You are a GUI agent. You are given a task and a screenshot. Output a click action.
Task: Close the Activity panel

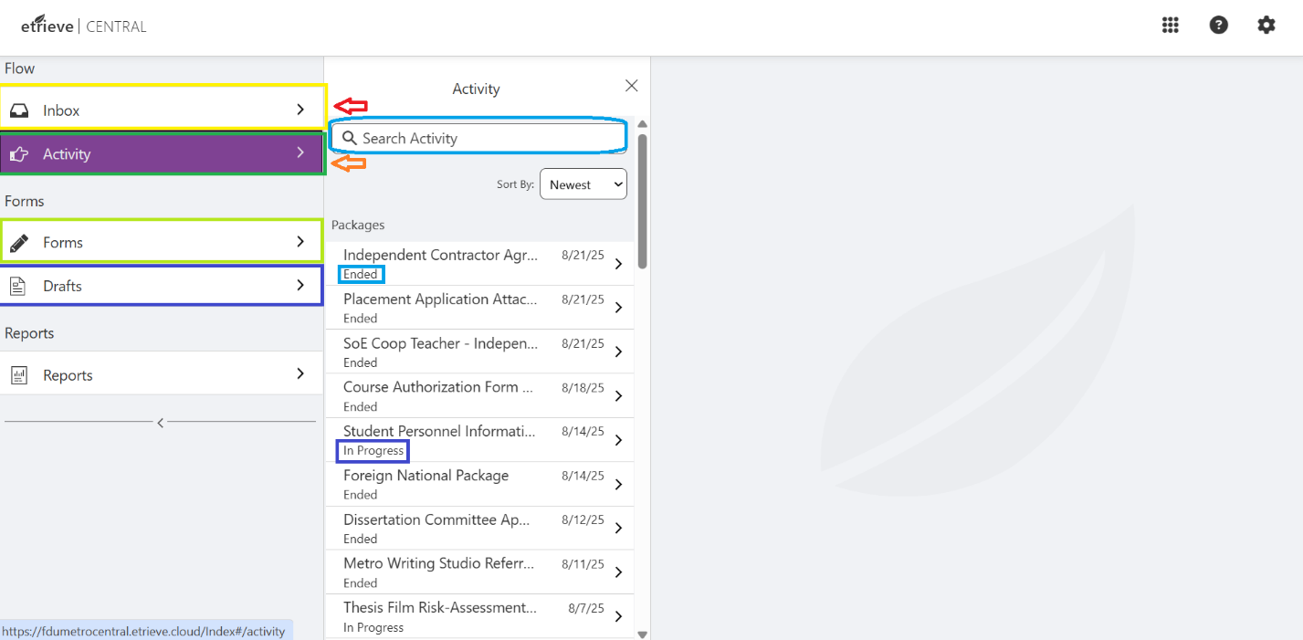click(x=631, y=86)
